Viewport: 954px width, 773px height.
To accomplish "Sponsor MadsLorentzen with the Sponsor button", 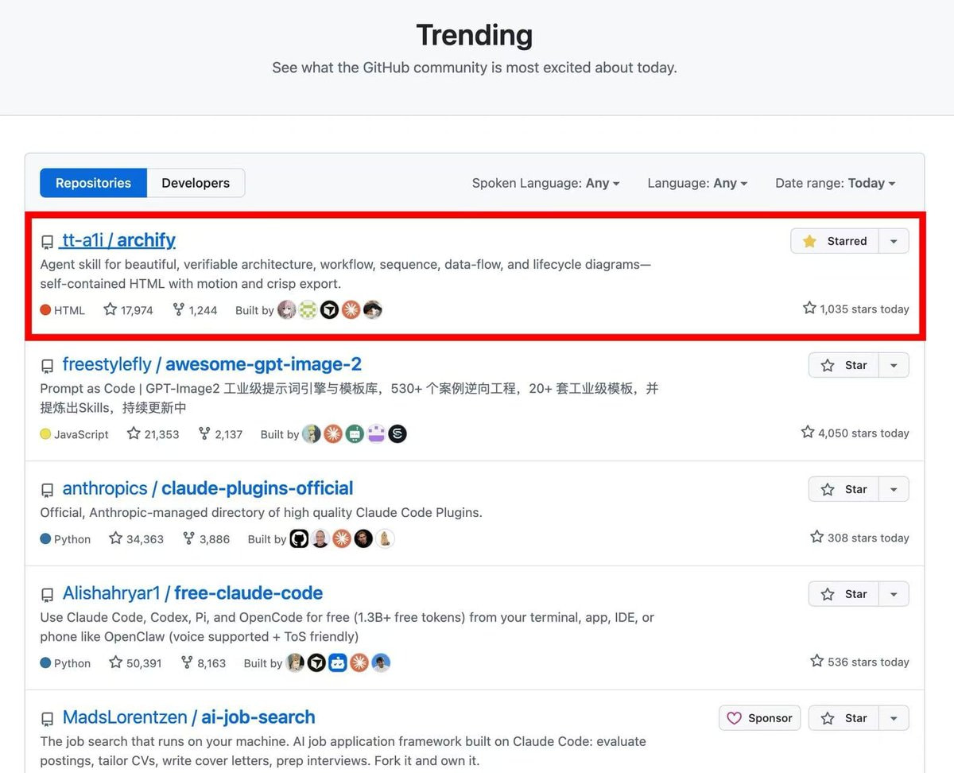I will point(758,718).
